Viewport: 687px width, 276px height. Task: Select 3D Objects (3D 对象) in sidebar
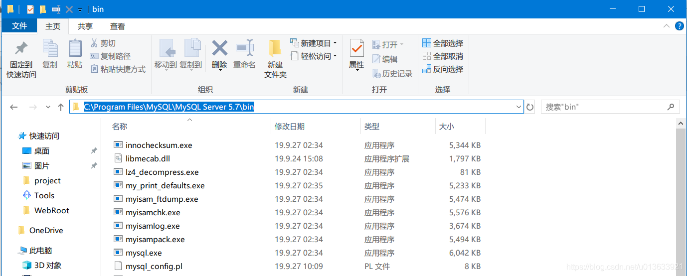(42, 265)
